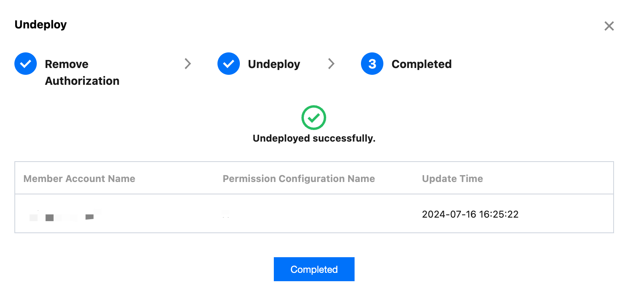The width and height of the screenshot is (630, 296).
Task: Click the step 3 number circle
Action: pyautogui.click(x=372, y=64)
